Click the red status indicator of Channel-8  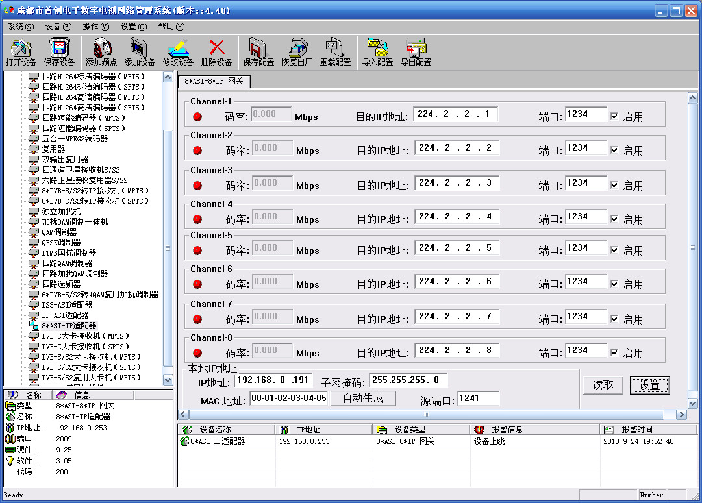tap(197, 353)
